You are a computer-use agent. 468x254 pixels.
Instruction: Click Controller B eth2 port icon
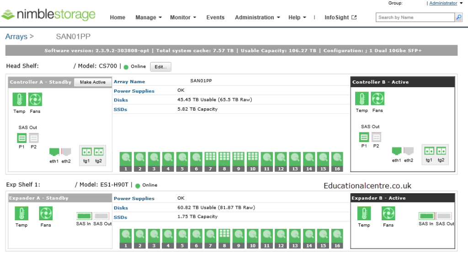(409, 151)
